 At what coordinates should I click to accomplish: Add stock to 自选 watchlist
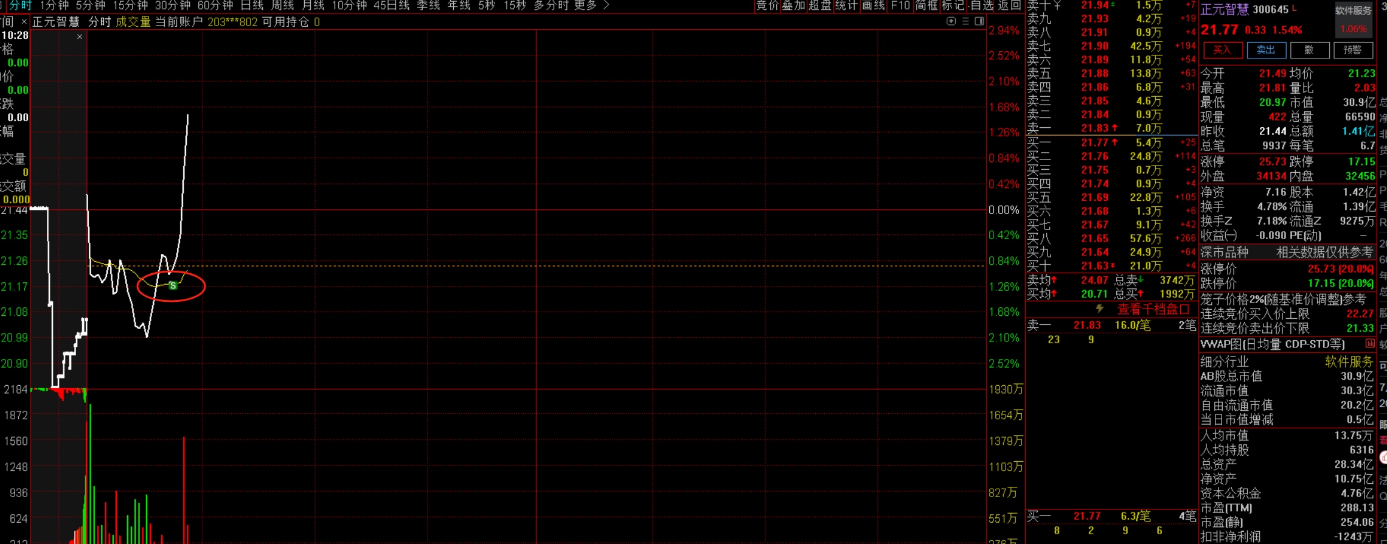click(x=982, y=5)
